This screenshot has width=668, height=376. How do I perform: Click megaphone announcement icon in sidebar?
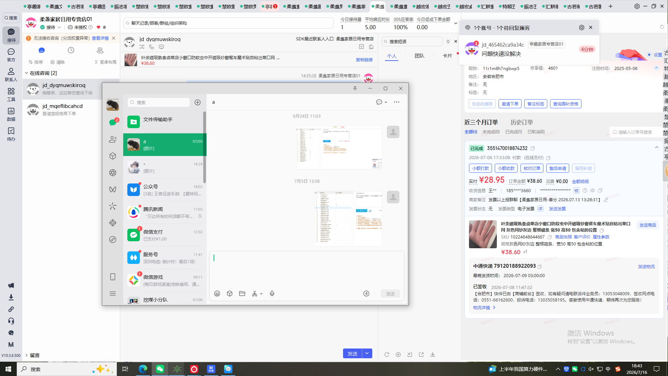click(x=11, y=285)
